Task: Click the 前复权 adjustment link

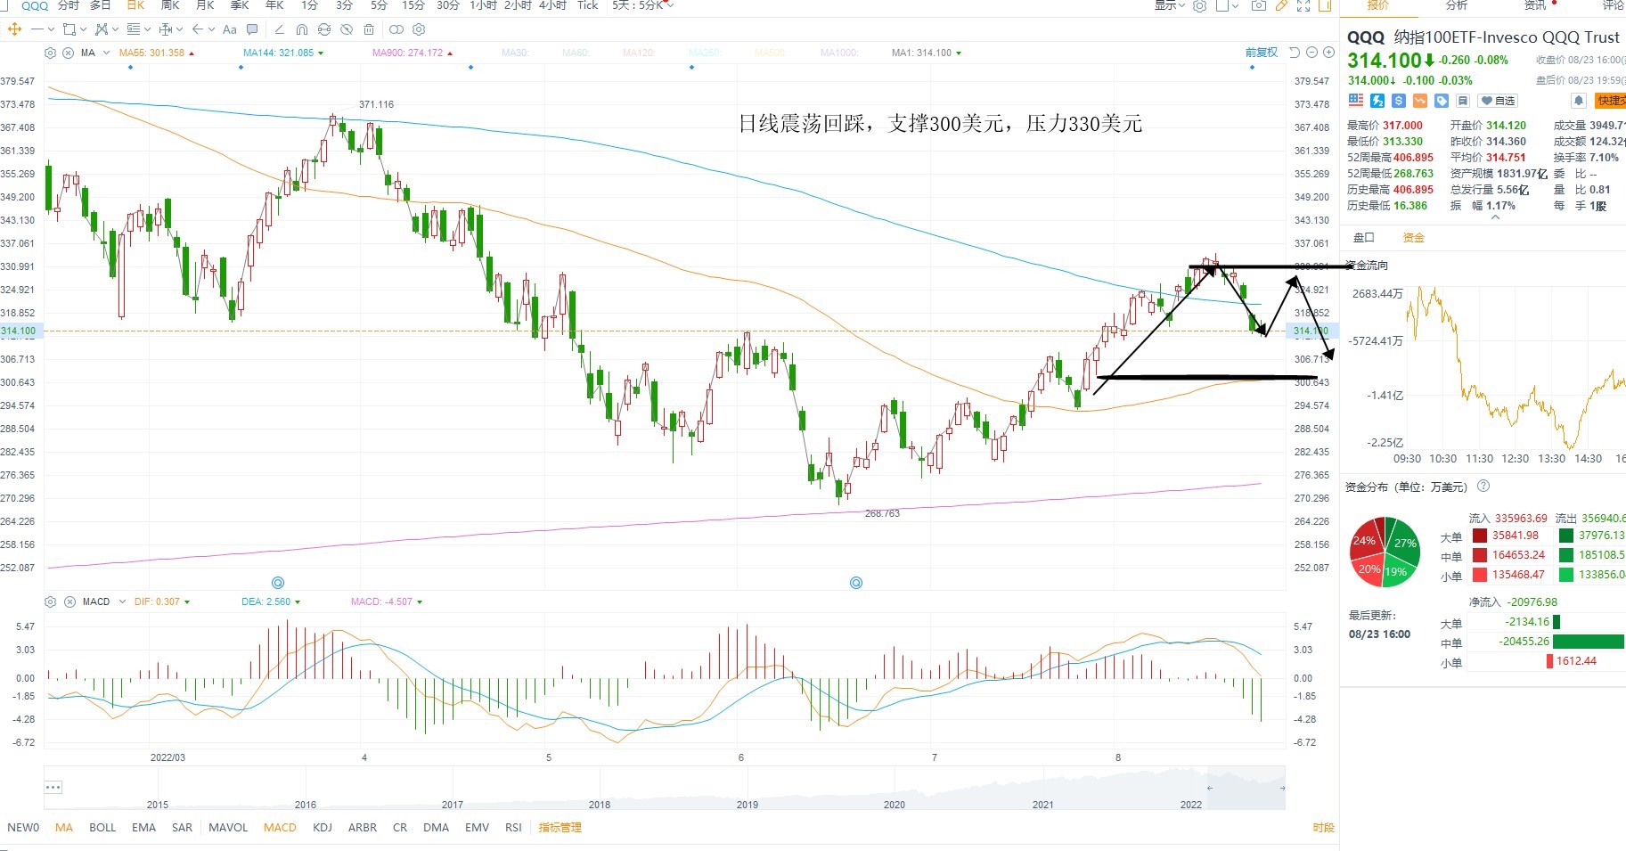Action: [1262, 53]
